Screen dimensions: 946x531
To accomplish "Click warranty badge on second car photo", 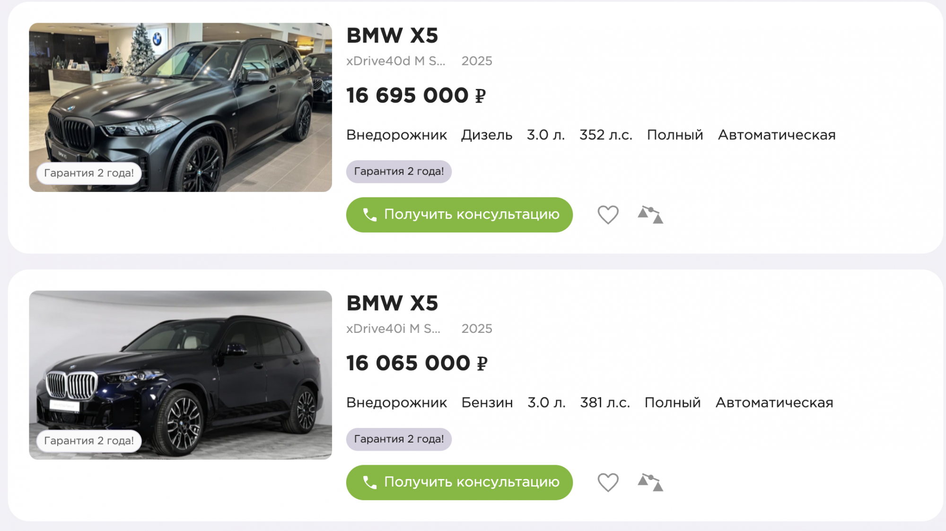I will point(89,441).
